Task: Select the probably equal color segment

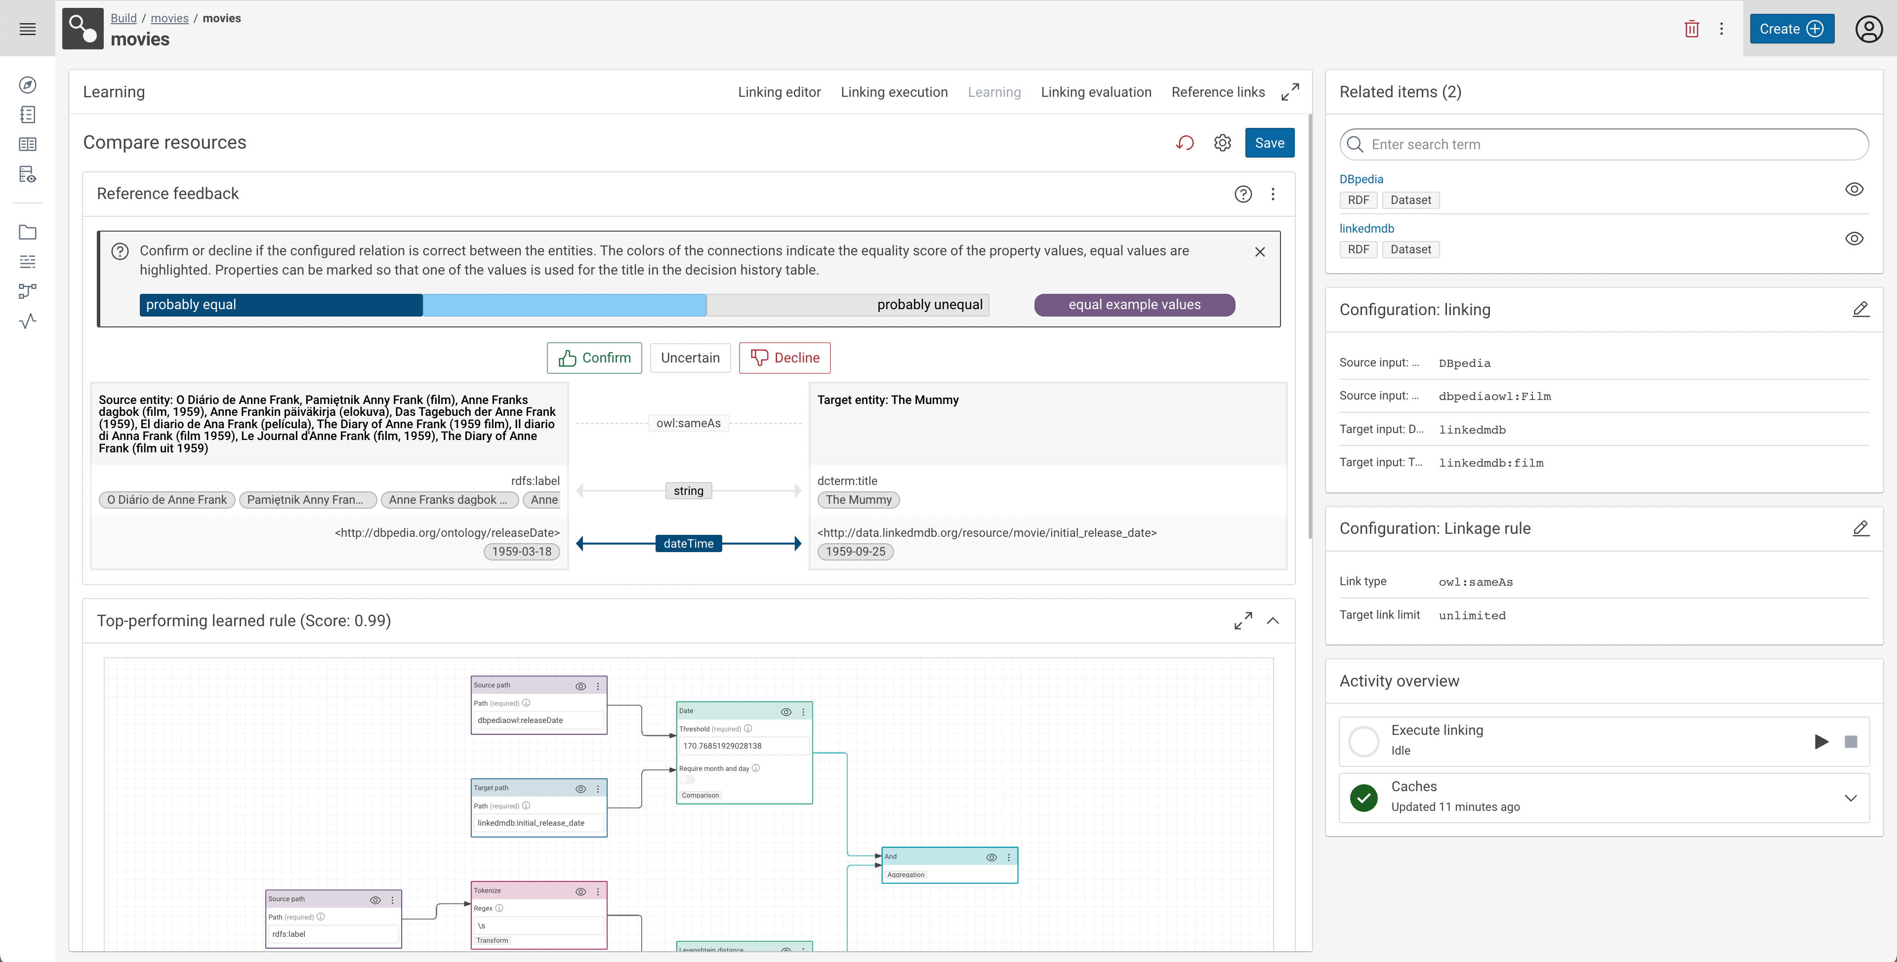Action: (x=280, y=304)
